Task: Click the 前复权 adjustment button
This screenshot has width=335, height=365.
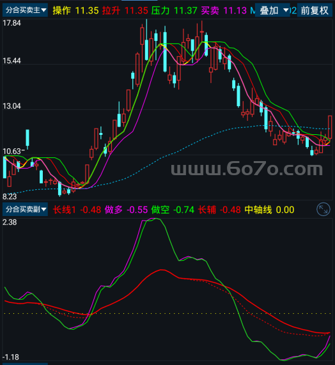Action: pos(315,10)
